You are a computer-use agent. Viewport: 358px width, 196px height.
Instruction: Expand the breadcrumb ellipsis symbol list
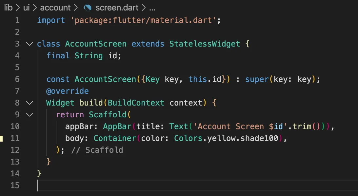click(x=152, y=8)
